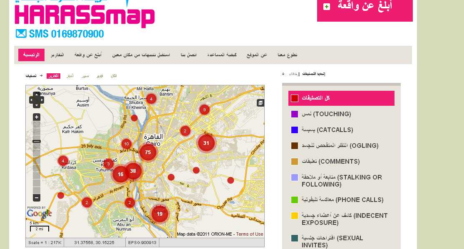Select the صور filter above the map
This screenshot has height=249, width=464.
click(x=85, y=76)
